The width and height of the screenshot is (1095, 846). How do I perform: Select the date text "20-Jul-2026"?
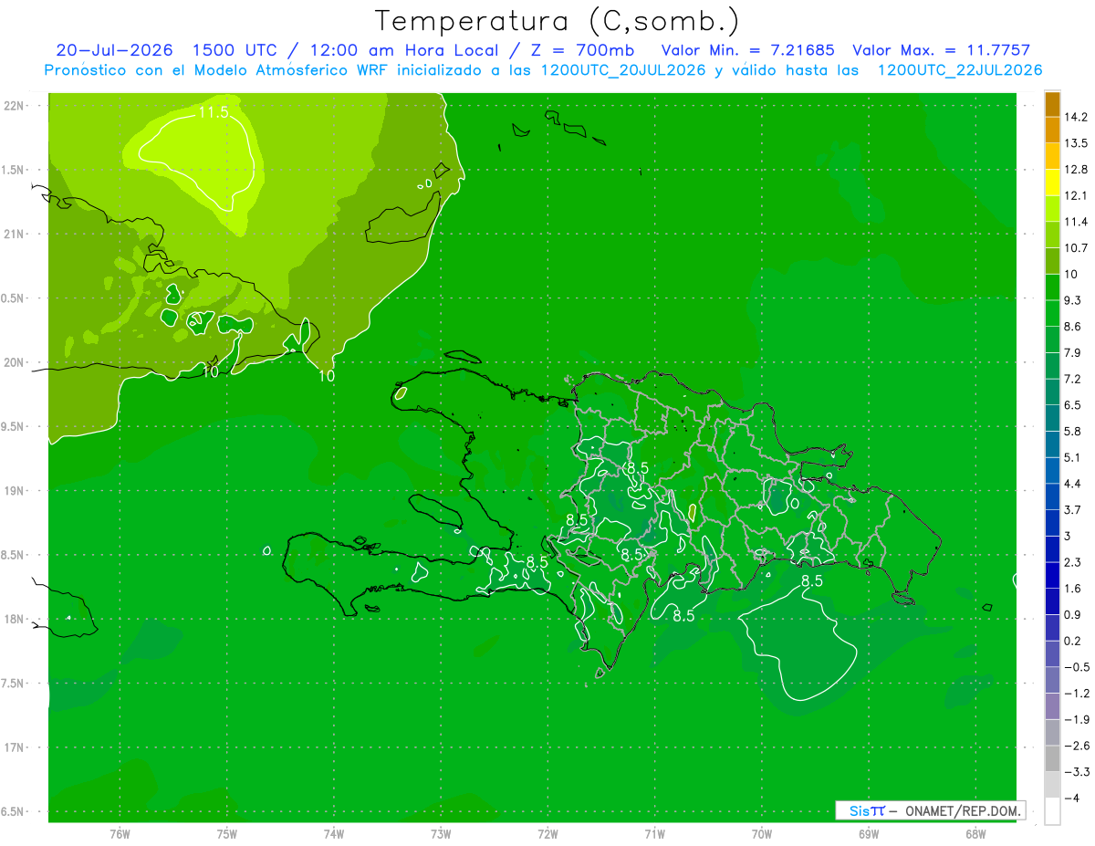click(115, 50)
